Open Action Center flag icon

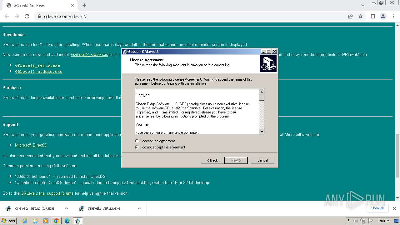370,221
